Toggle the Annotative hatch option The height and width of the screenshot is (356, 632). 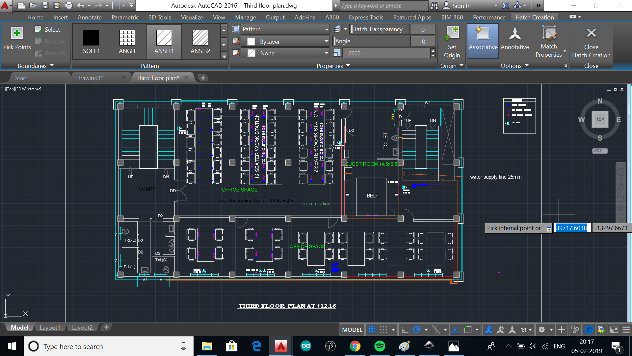[514, 34]
